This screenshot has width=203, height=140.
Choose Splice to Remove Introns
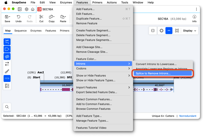(x=163, y=73)
